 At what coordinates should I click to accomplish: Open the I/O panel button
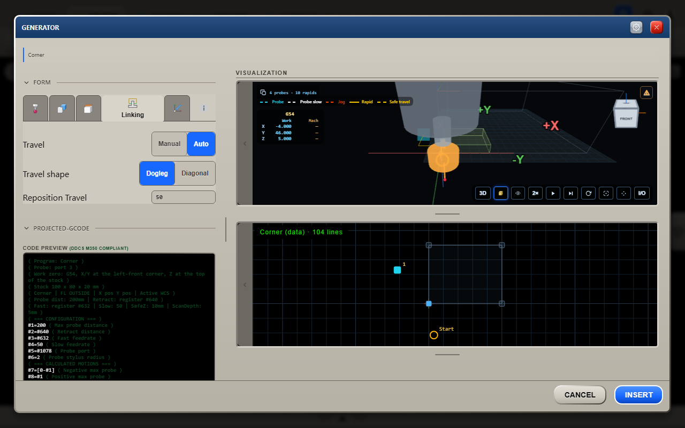tap(642, 193)
